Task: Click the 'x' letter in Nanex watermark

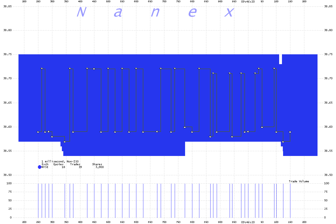Action: click(x=229, y=13)
